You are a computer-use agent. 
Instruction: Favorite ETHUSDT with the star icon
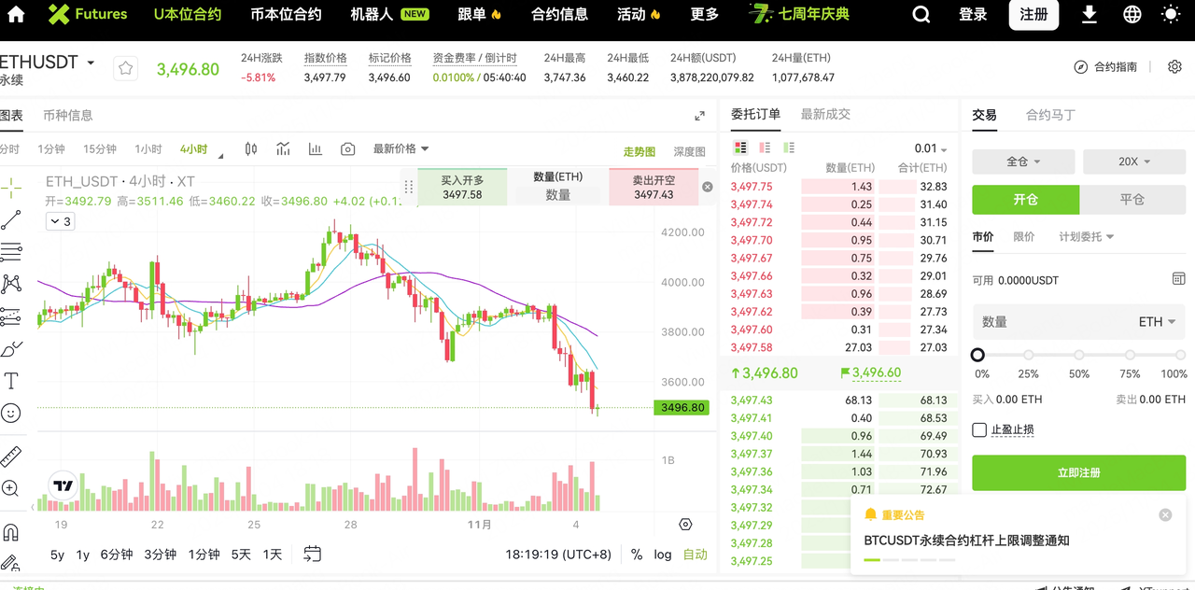[125, 68]
